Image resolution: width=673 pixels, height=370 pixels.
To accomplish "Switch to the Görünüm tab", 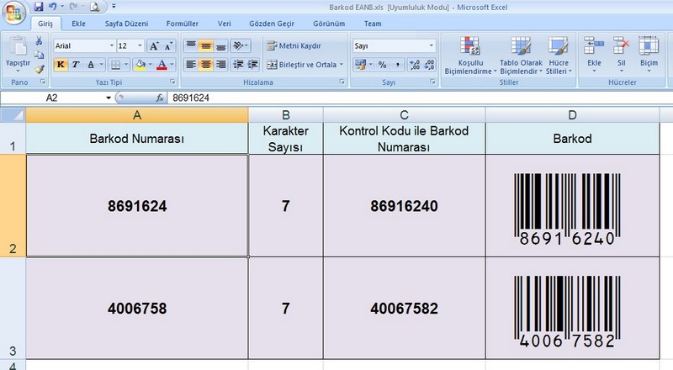I will pos(329,24).
